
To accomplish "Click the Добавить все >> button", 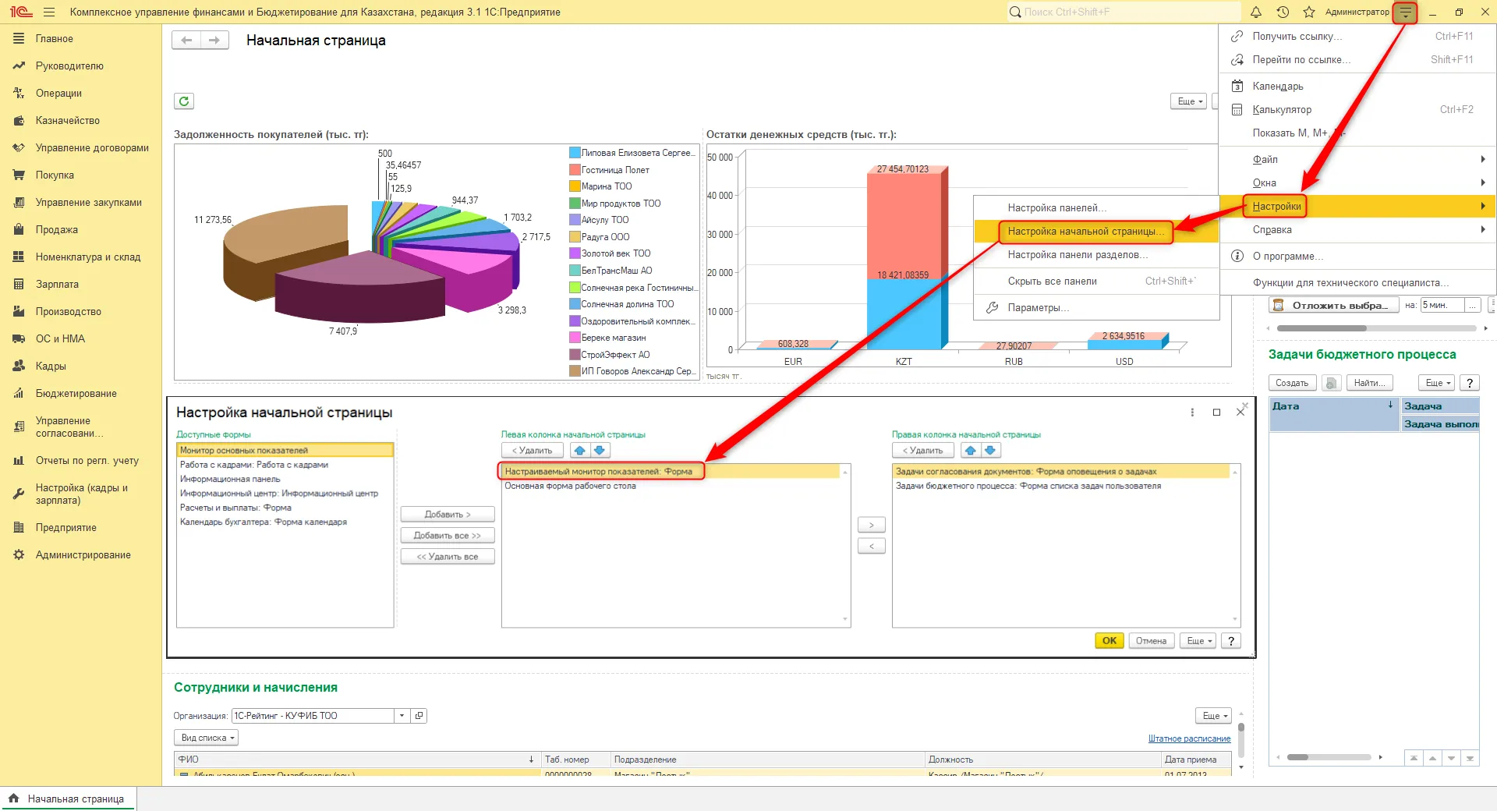I will (x=448, y=535).
